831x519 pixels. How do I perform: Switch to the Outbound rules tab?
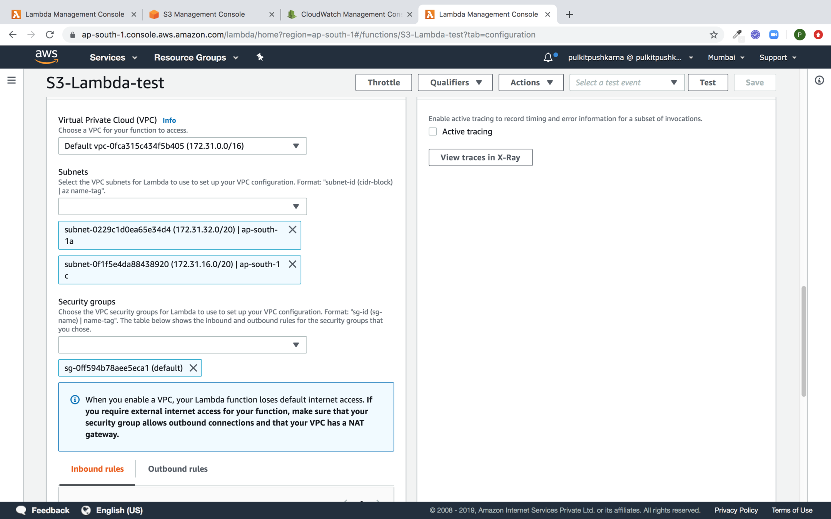tap(178, 469)
